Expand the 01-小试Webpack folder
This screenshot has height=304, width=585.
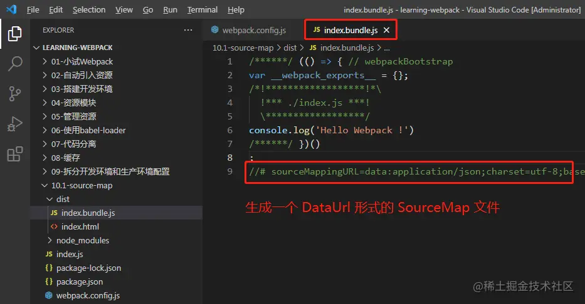tap(45, 61)
